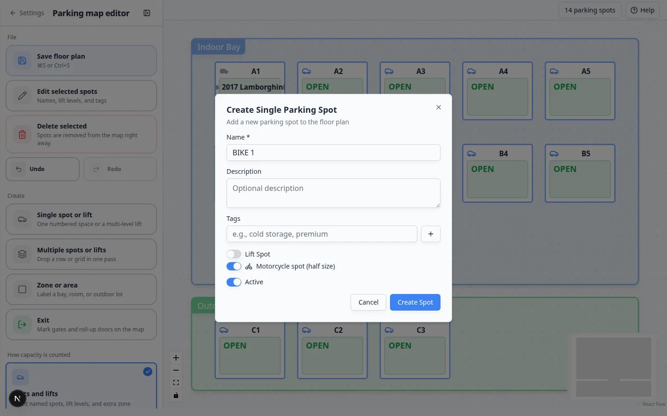Enable the Lift Spot switch

[x=234, y=254]
